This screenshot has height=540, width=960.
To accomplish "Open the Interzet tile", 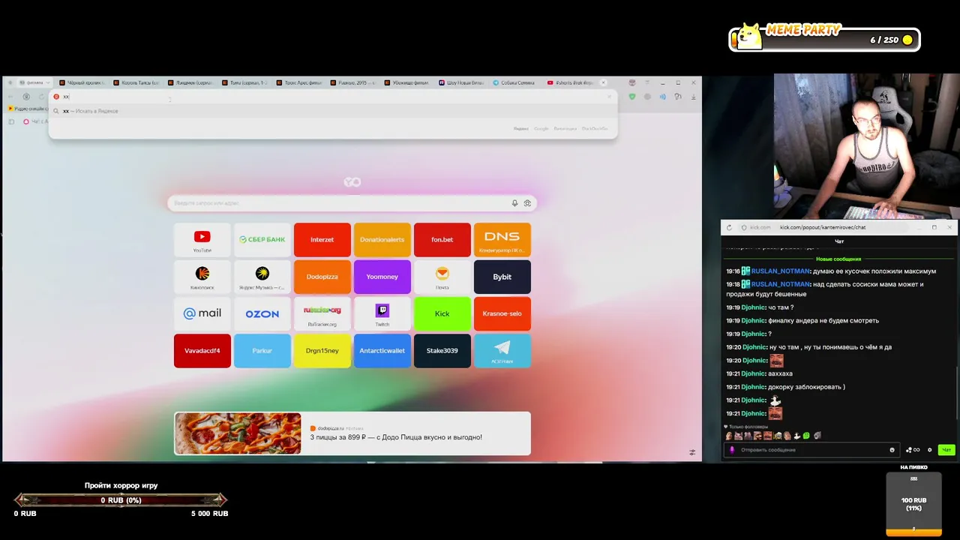I will (x=322, y=240).
